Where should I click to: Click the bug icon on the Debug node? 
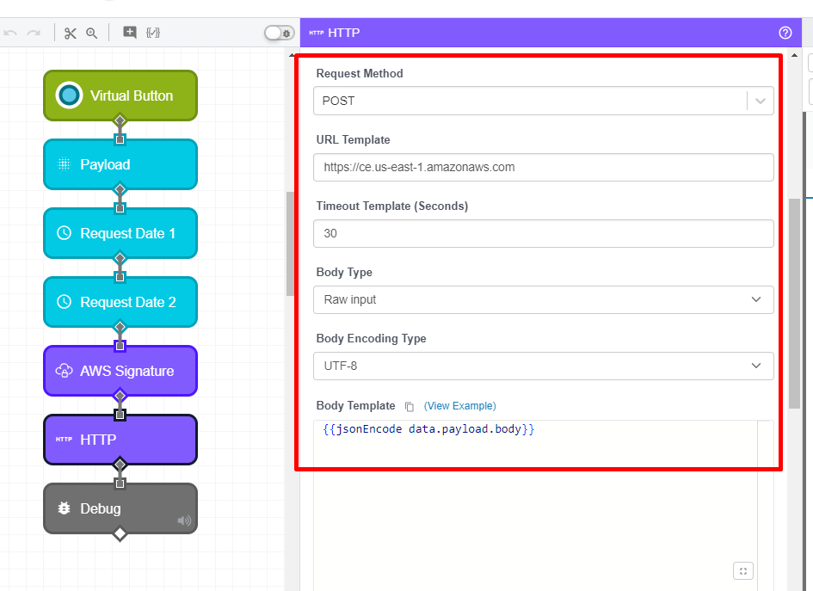tap(64, 508)
